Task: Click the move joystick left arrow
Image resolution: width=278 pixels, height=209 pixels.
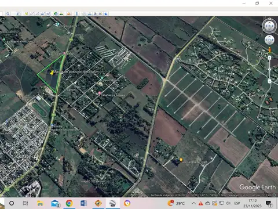Action: coord(266,40)
